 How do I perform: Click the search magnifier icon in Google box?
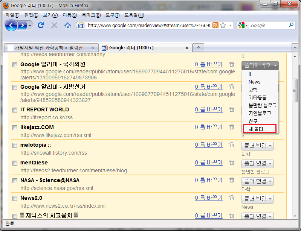[291, 25]
